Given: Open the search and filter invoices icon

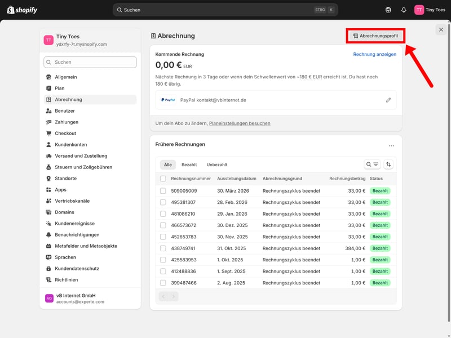Looking at the screenshot, I should 372,164.
